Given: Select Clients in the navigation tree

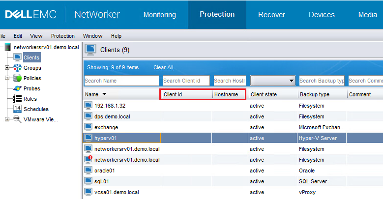Looking at the screenshot, I should click(x=31, y=57).
